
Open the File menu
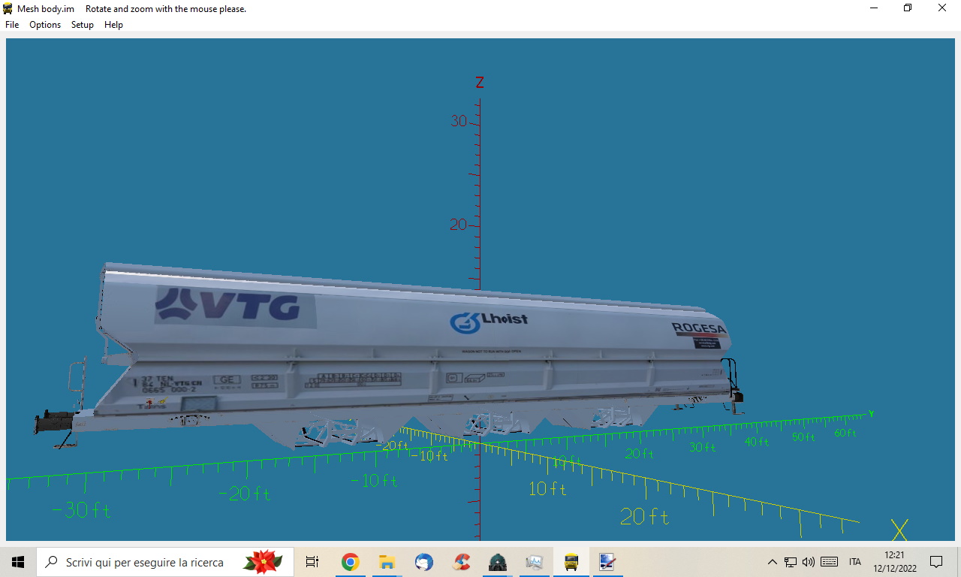tap(12, 25)
